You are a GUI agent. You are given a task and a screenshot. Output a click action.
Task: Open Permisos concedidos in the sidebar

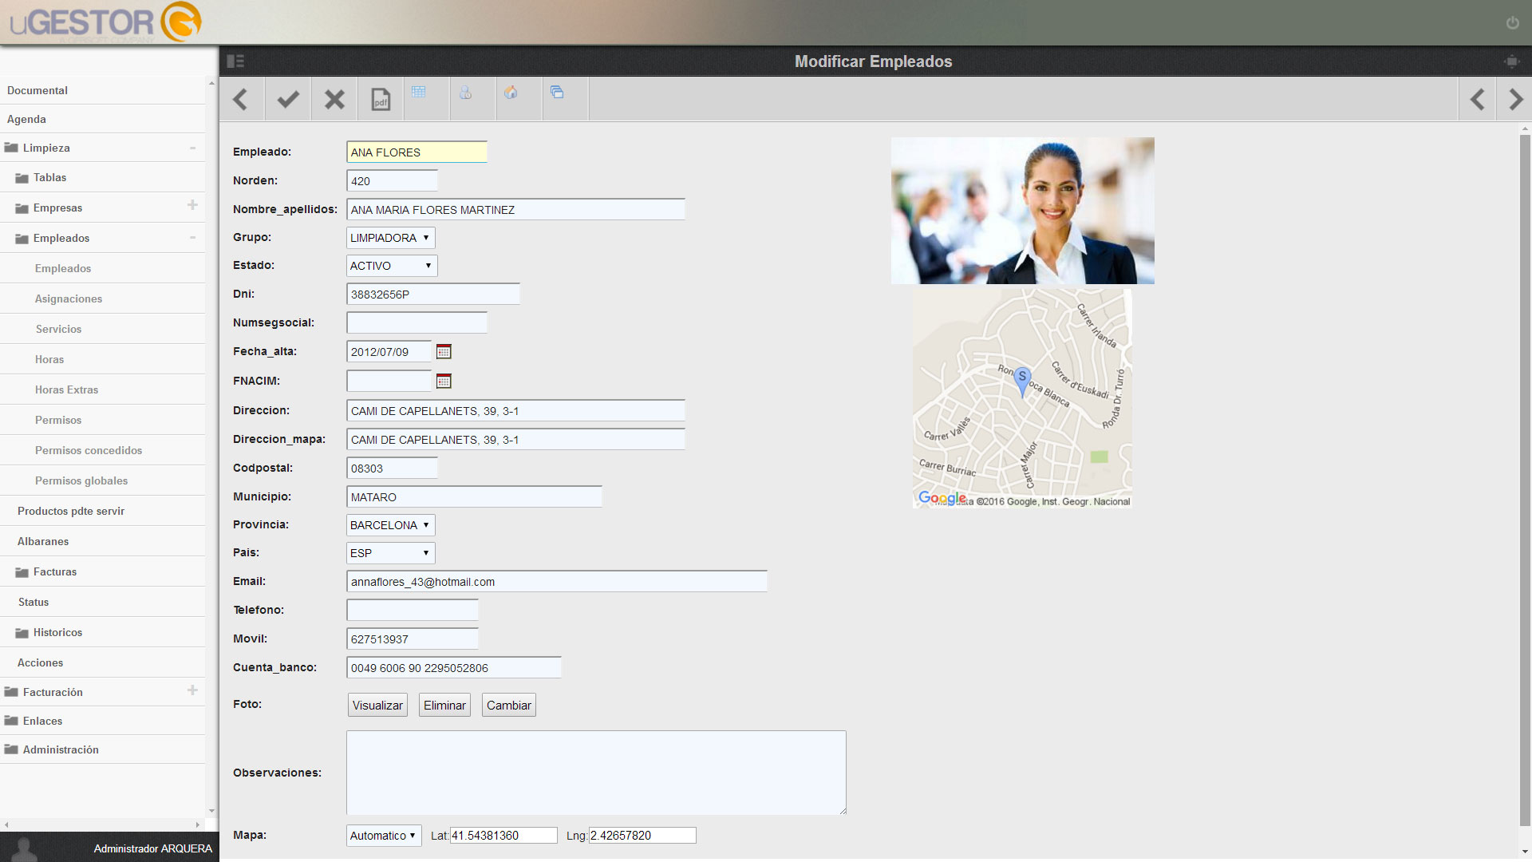(89, 450)
